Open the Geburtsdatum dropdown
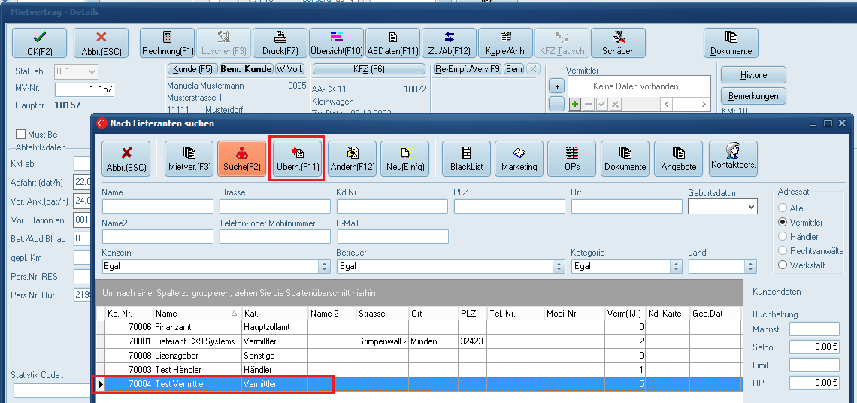This screenshot has height=403, width=857. 750,206
